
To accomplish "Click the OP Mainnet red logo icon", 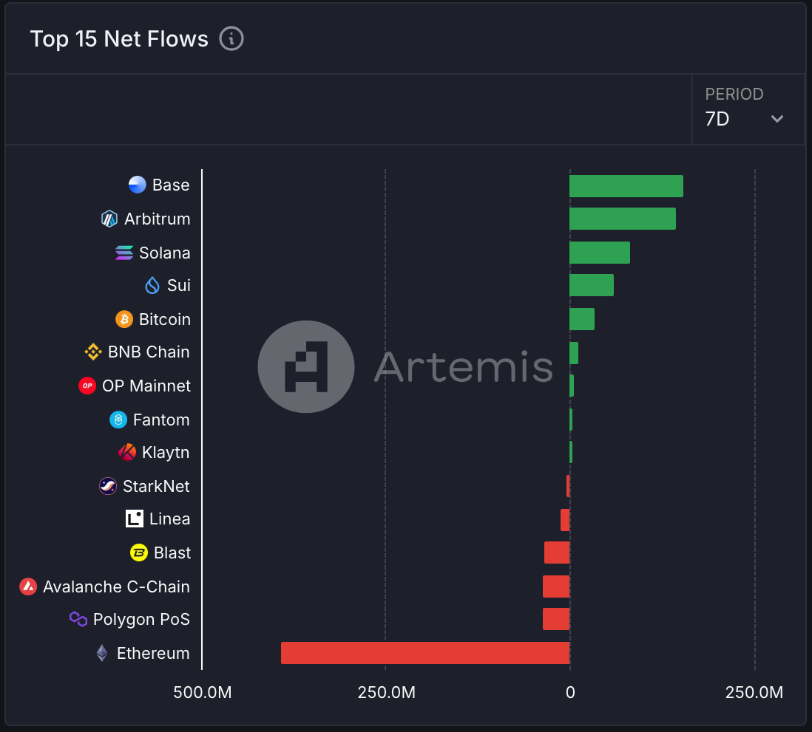I will pyautogui.click(x=87, y=386).
